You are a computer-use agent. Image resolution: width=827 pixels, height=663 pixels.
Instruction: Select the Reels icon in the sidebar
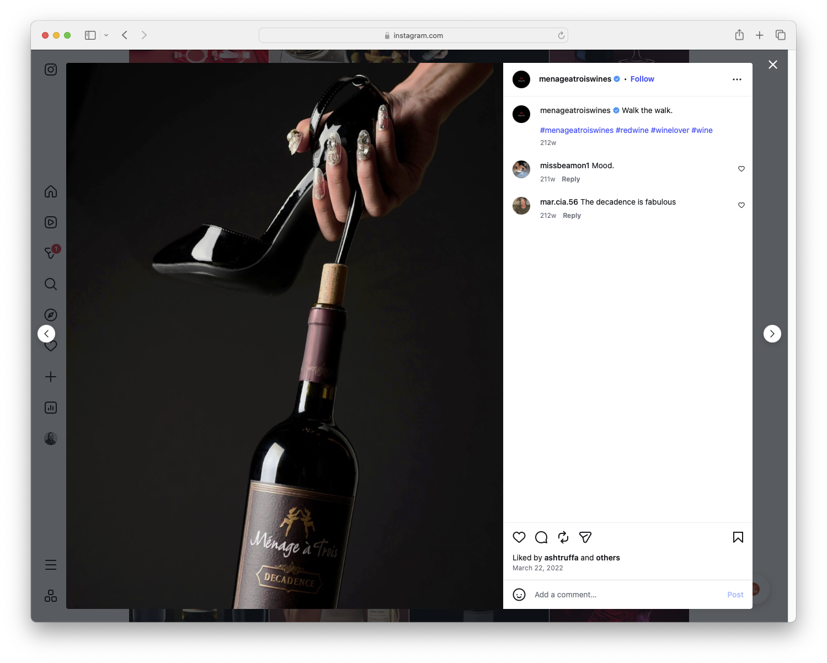tap(50, 222)
